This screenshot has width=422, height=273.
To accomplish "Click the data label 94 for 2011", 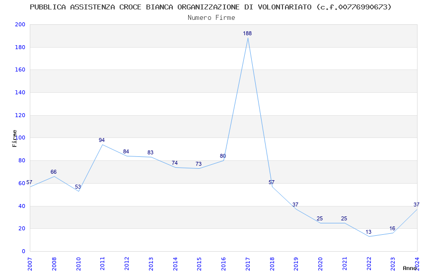I will point(101,140).
